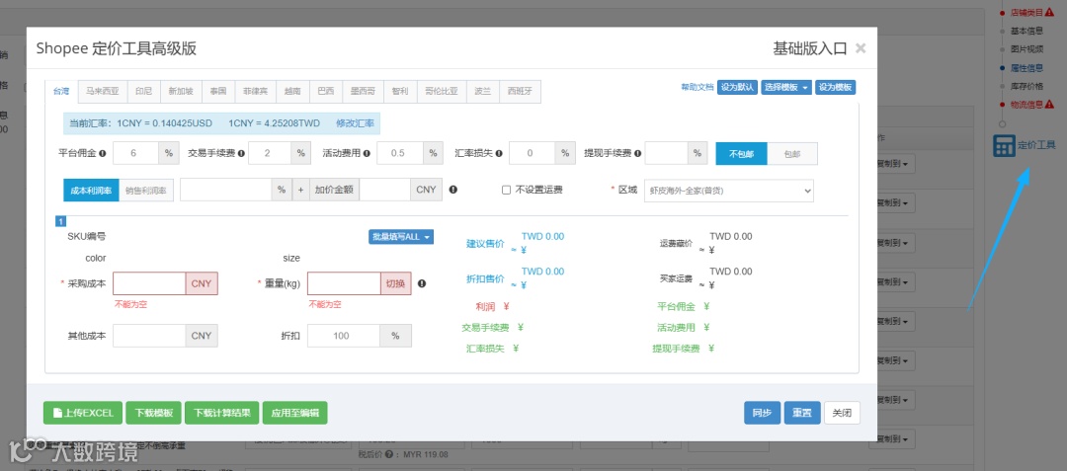Select the 包邮 shipping option

(792, 154)
